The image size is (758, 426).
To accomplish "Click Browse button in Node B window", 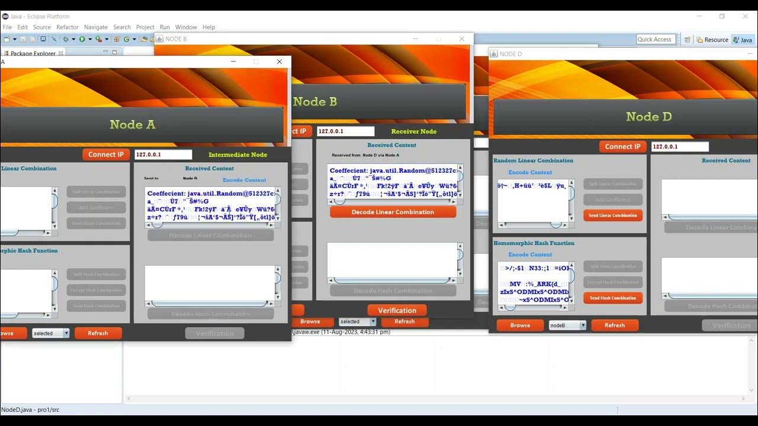I will coord(310,321).
